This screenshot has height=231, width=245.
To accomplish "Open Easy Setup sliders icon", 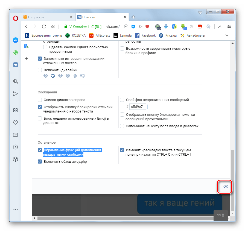I will tap(229, 26).
